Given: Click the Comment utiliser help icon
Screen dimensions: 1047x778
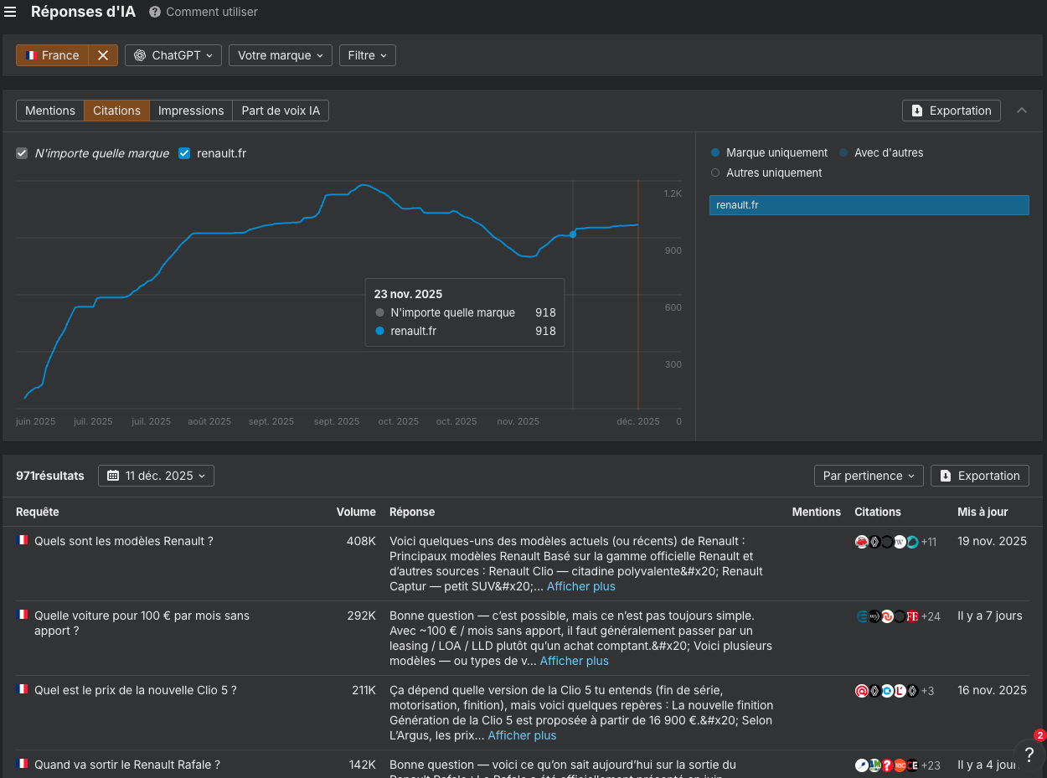Looking at the screenshot, I should (x=155, y=12).
